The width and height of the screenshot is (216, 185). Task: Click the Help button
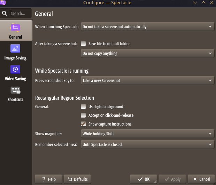pyautogui.click(x=48, y=179)
